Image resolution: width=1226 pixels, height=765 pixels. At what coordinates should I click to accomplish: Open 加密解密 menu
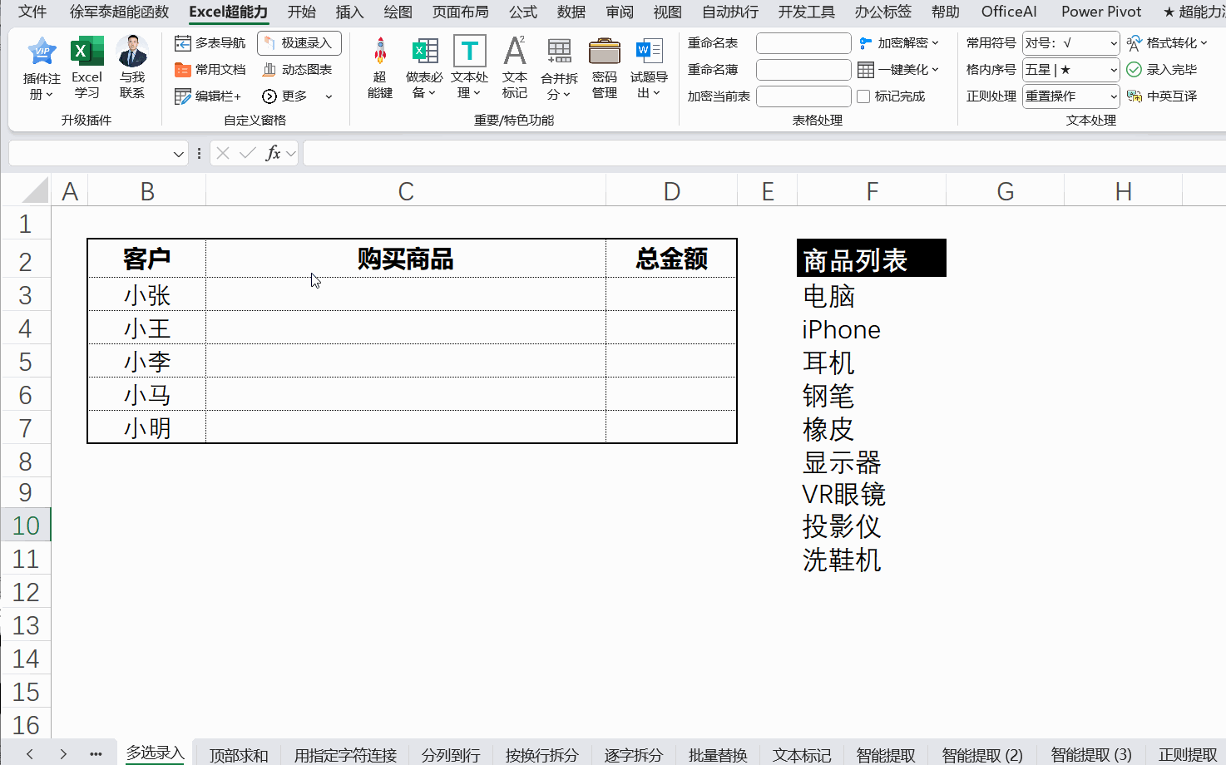(x=899, y=43)
